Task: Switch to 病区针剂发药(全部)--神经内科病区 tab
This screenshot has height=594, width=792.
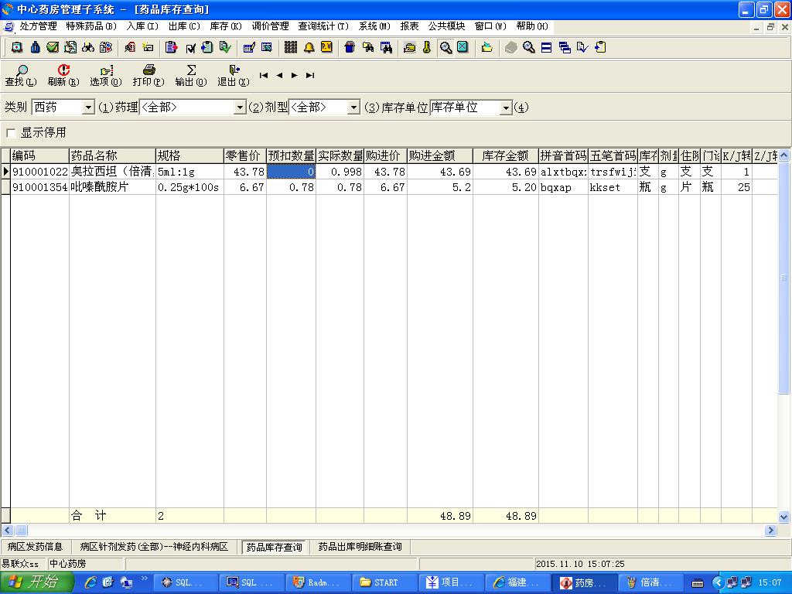Action: 154,547
